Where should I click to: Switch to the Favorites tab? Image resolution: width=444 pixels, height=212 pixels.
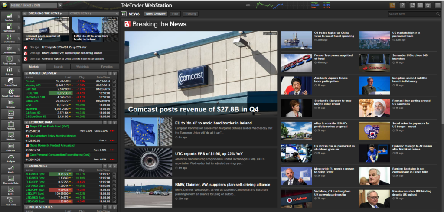[107, 67]
